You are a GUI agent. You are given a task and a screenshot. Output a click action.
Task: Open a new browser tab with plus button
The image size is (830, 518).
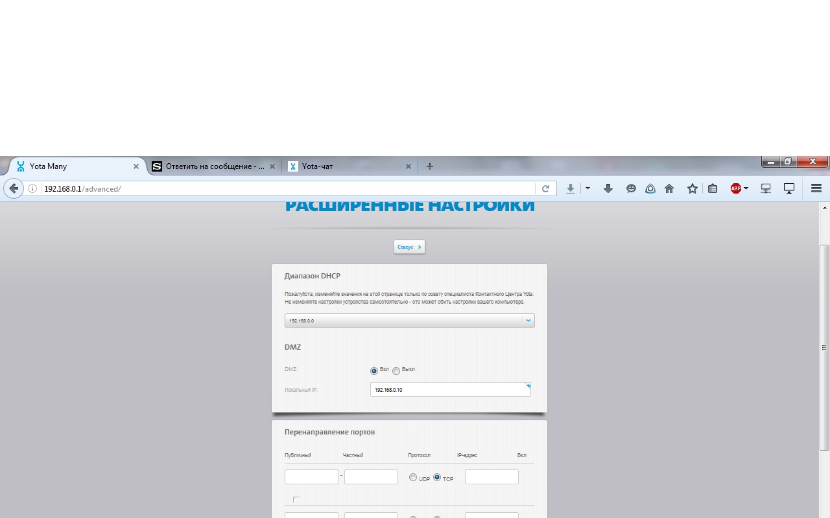(x=429, y=166)
